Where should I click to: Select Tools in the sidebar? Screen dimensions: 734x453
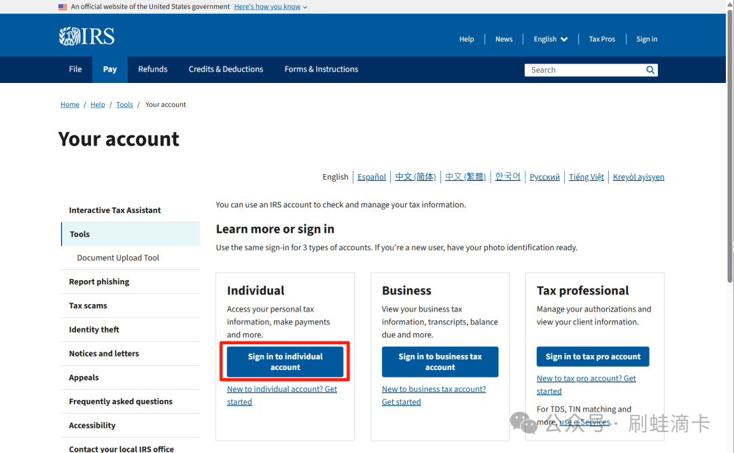[x=130, y=234]
